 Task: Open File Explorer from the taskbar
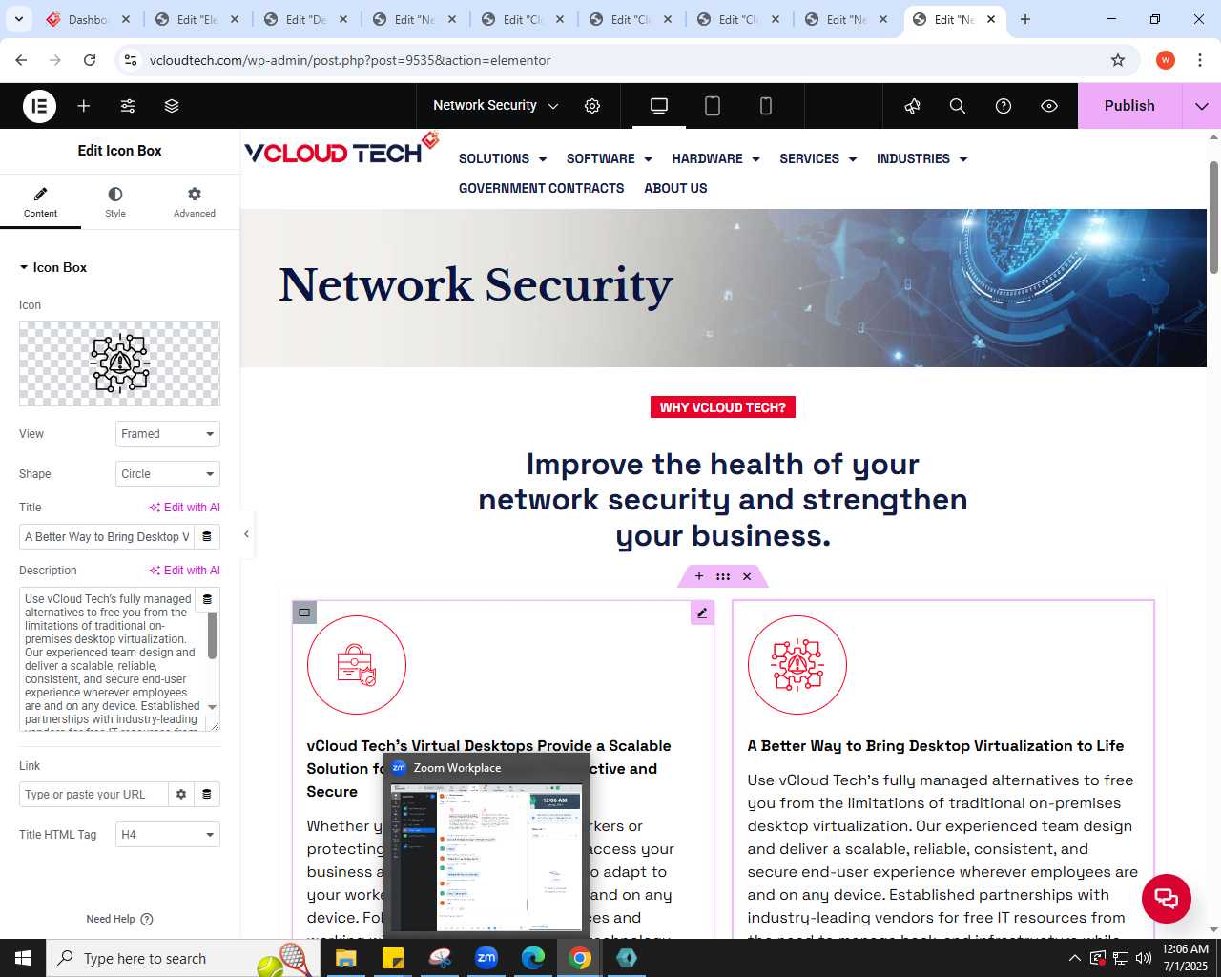pyautogui.click(x=345, y=958)
